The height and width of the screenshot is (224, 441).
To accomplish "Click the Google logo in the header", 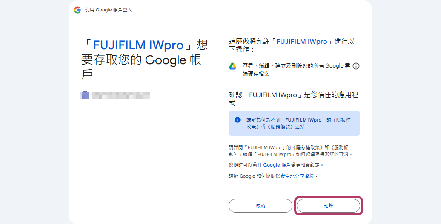I will pos(77,10).
